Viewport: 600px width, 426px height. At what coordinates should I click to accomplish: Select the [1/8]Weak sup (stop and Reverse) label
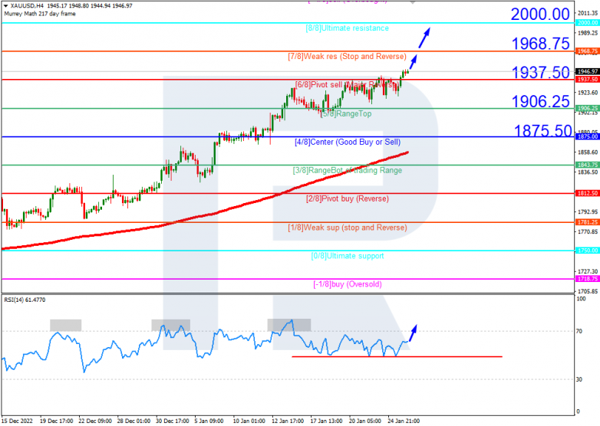click(x=348, y=228)
